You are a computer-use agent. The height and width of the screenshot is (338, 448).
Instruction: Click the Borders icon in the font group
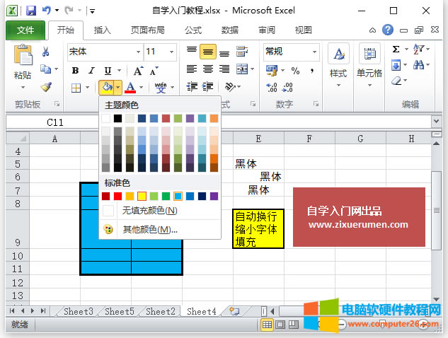pyautogui.click(x=76, y=88)
